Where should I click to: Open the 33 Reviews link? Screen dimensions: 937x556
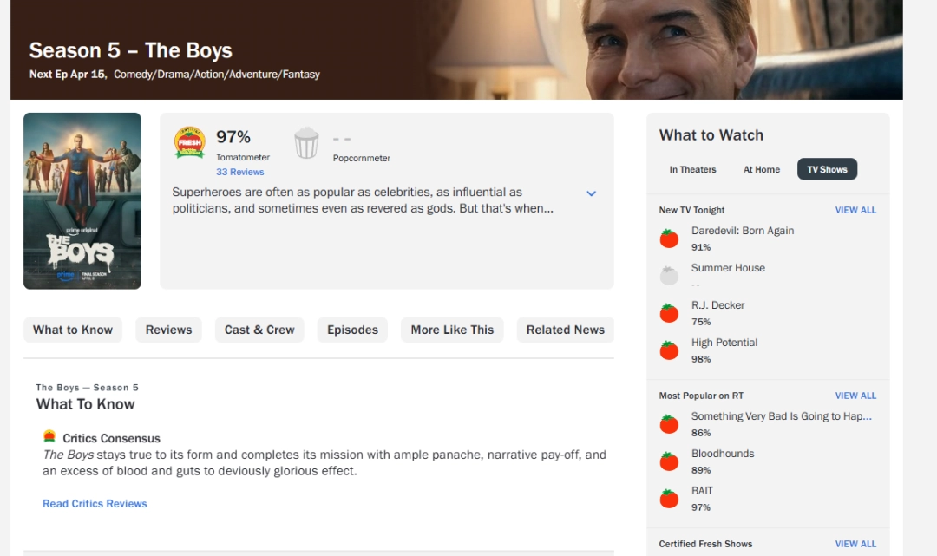[x=239, y=172]
